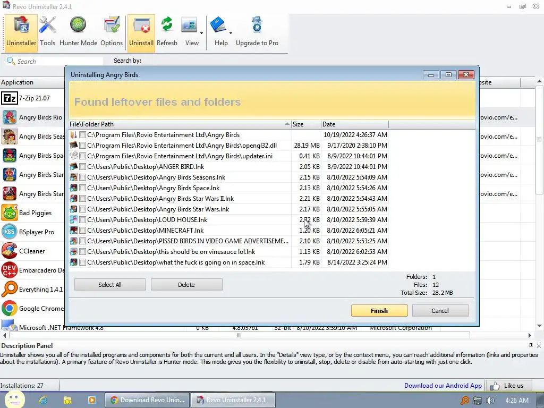The width and height of the screenshot is (544, 408).
Task: Select the CCleaner icon
Action: 10,251
